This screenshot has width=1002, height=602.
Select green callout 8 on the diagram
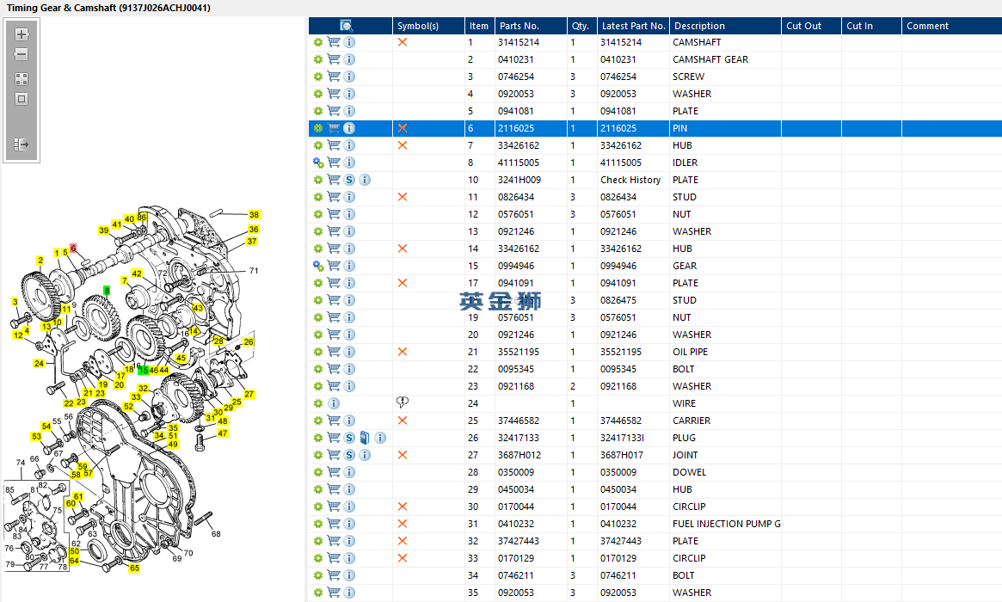(107, 290)
